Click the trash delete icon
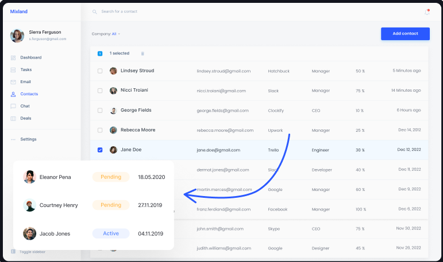This screenshot has width=443, height=262. pyautogui.click(x=142, y=53)
